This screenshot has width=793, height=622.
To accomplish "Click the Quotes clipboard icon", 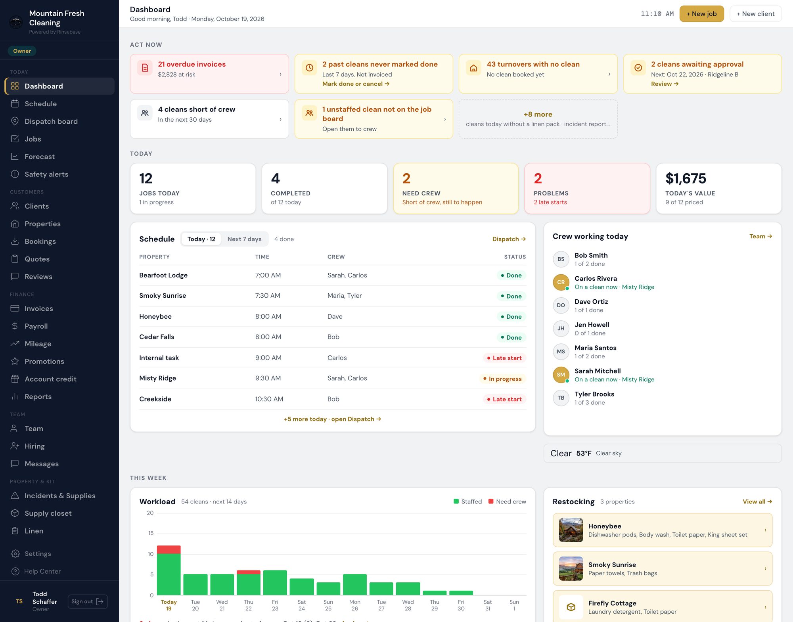I will tap(15, 259).
